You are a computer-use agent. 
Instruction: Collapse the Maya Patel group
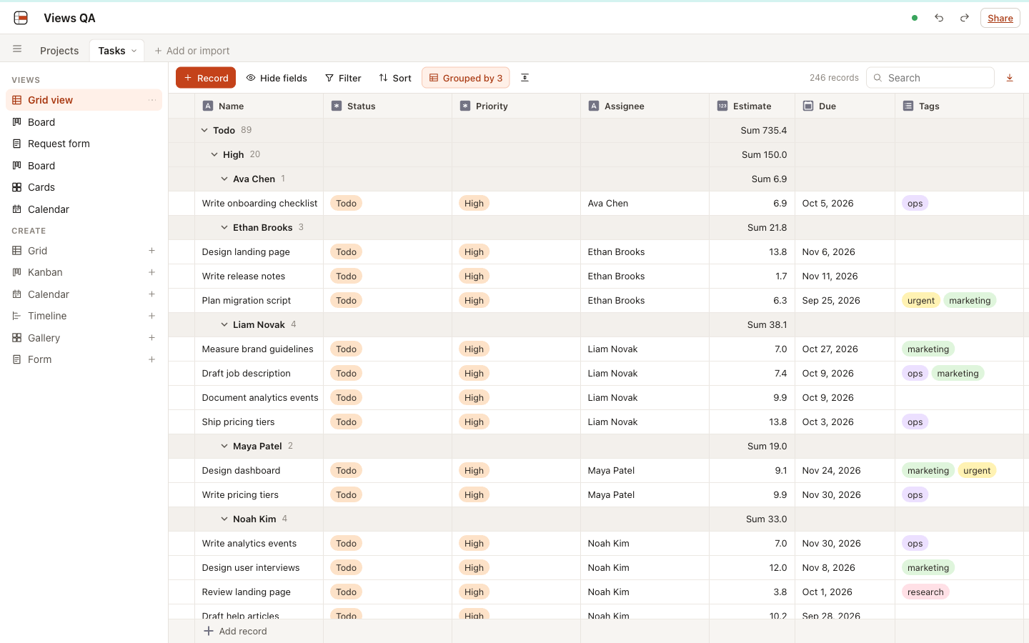click(x=224, y=446)
